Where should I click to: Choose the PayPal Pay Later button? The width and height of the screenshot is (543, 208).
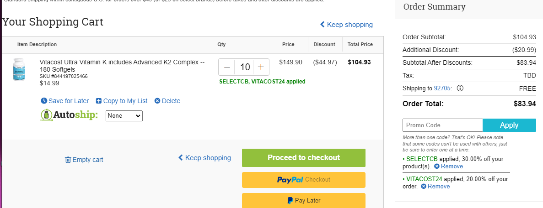pyautogui.click(x=304, y=200)
